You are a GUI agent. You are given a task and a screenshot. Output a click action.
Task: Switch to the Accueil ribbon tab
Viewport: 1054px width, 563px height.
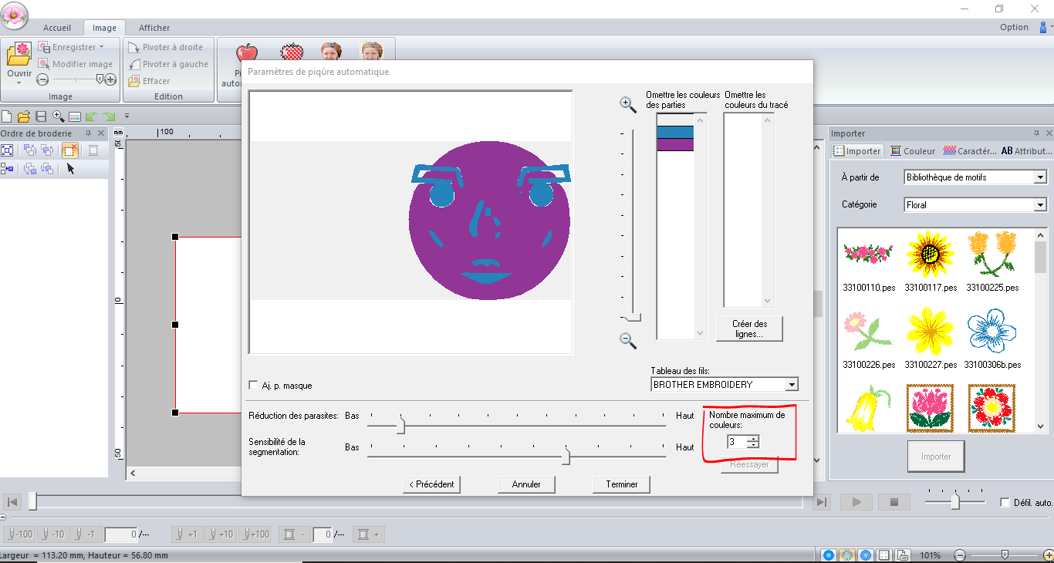[57, 28]
